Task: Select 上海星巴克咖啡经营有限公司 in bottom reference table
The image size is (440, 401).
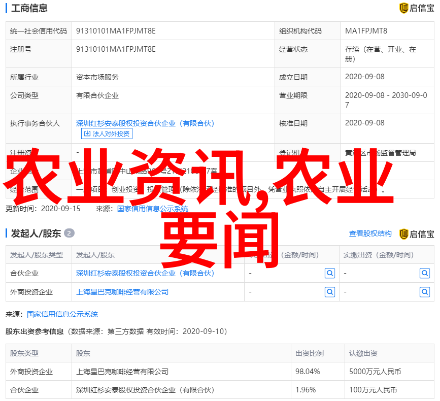Action: click(x=122, y=372)
